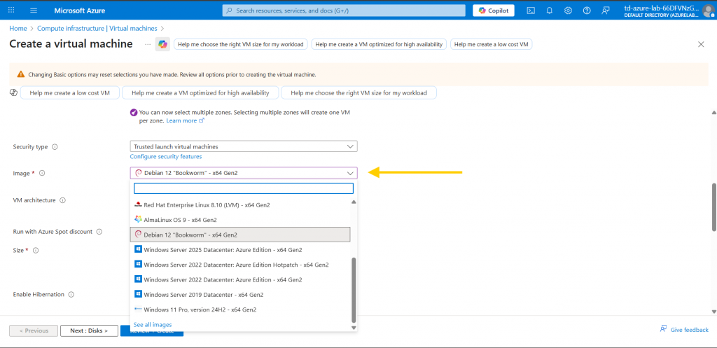
Task: Click the account avatar icon
Action: (x=709, y=11)
